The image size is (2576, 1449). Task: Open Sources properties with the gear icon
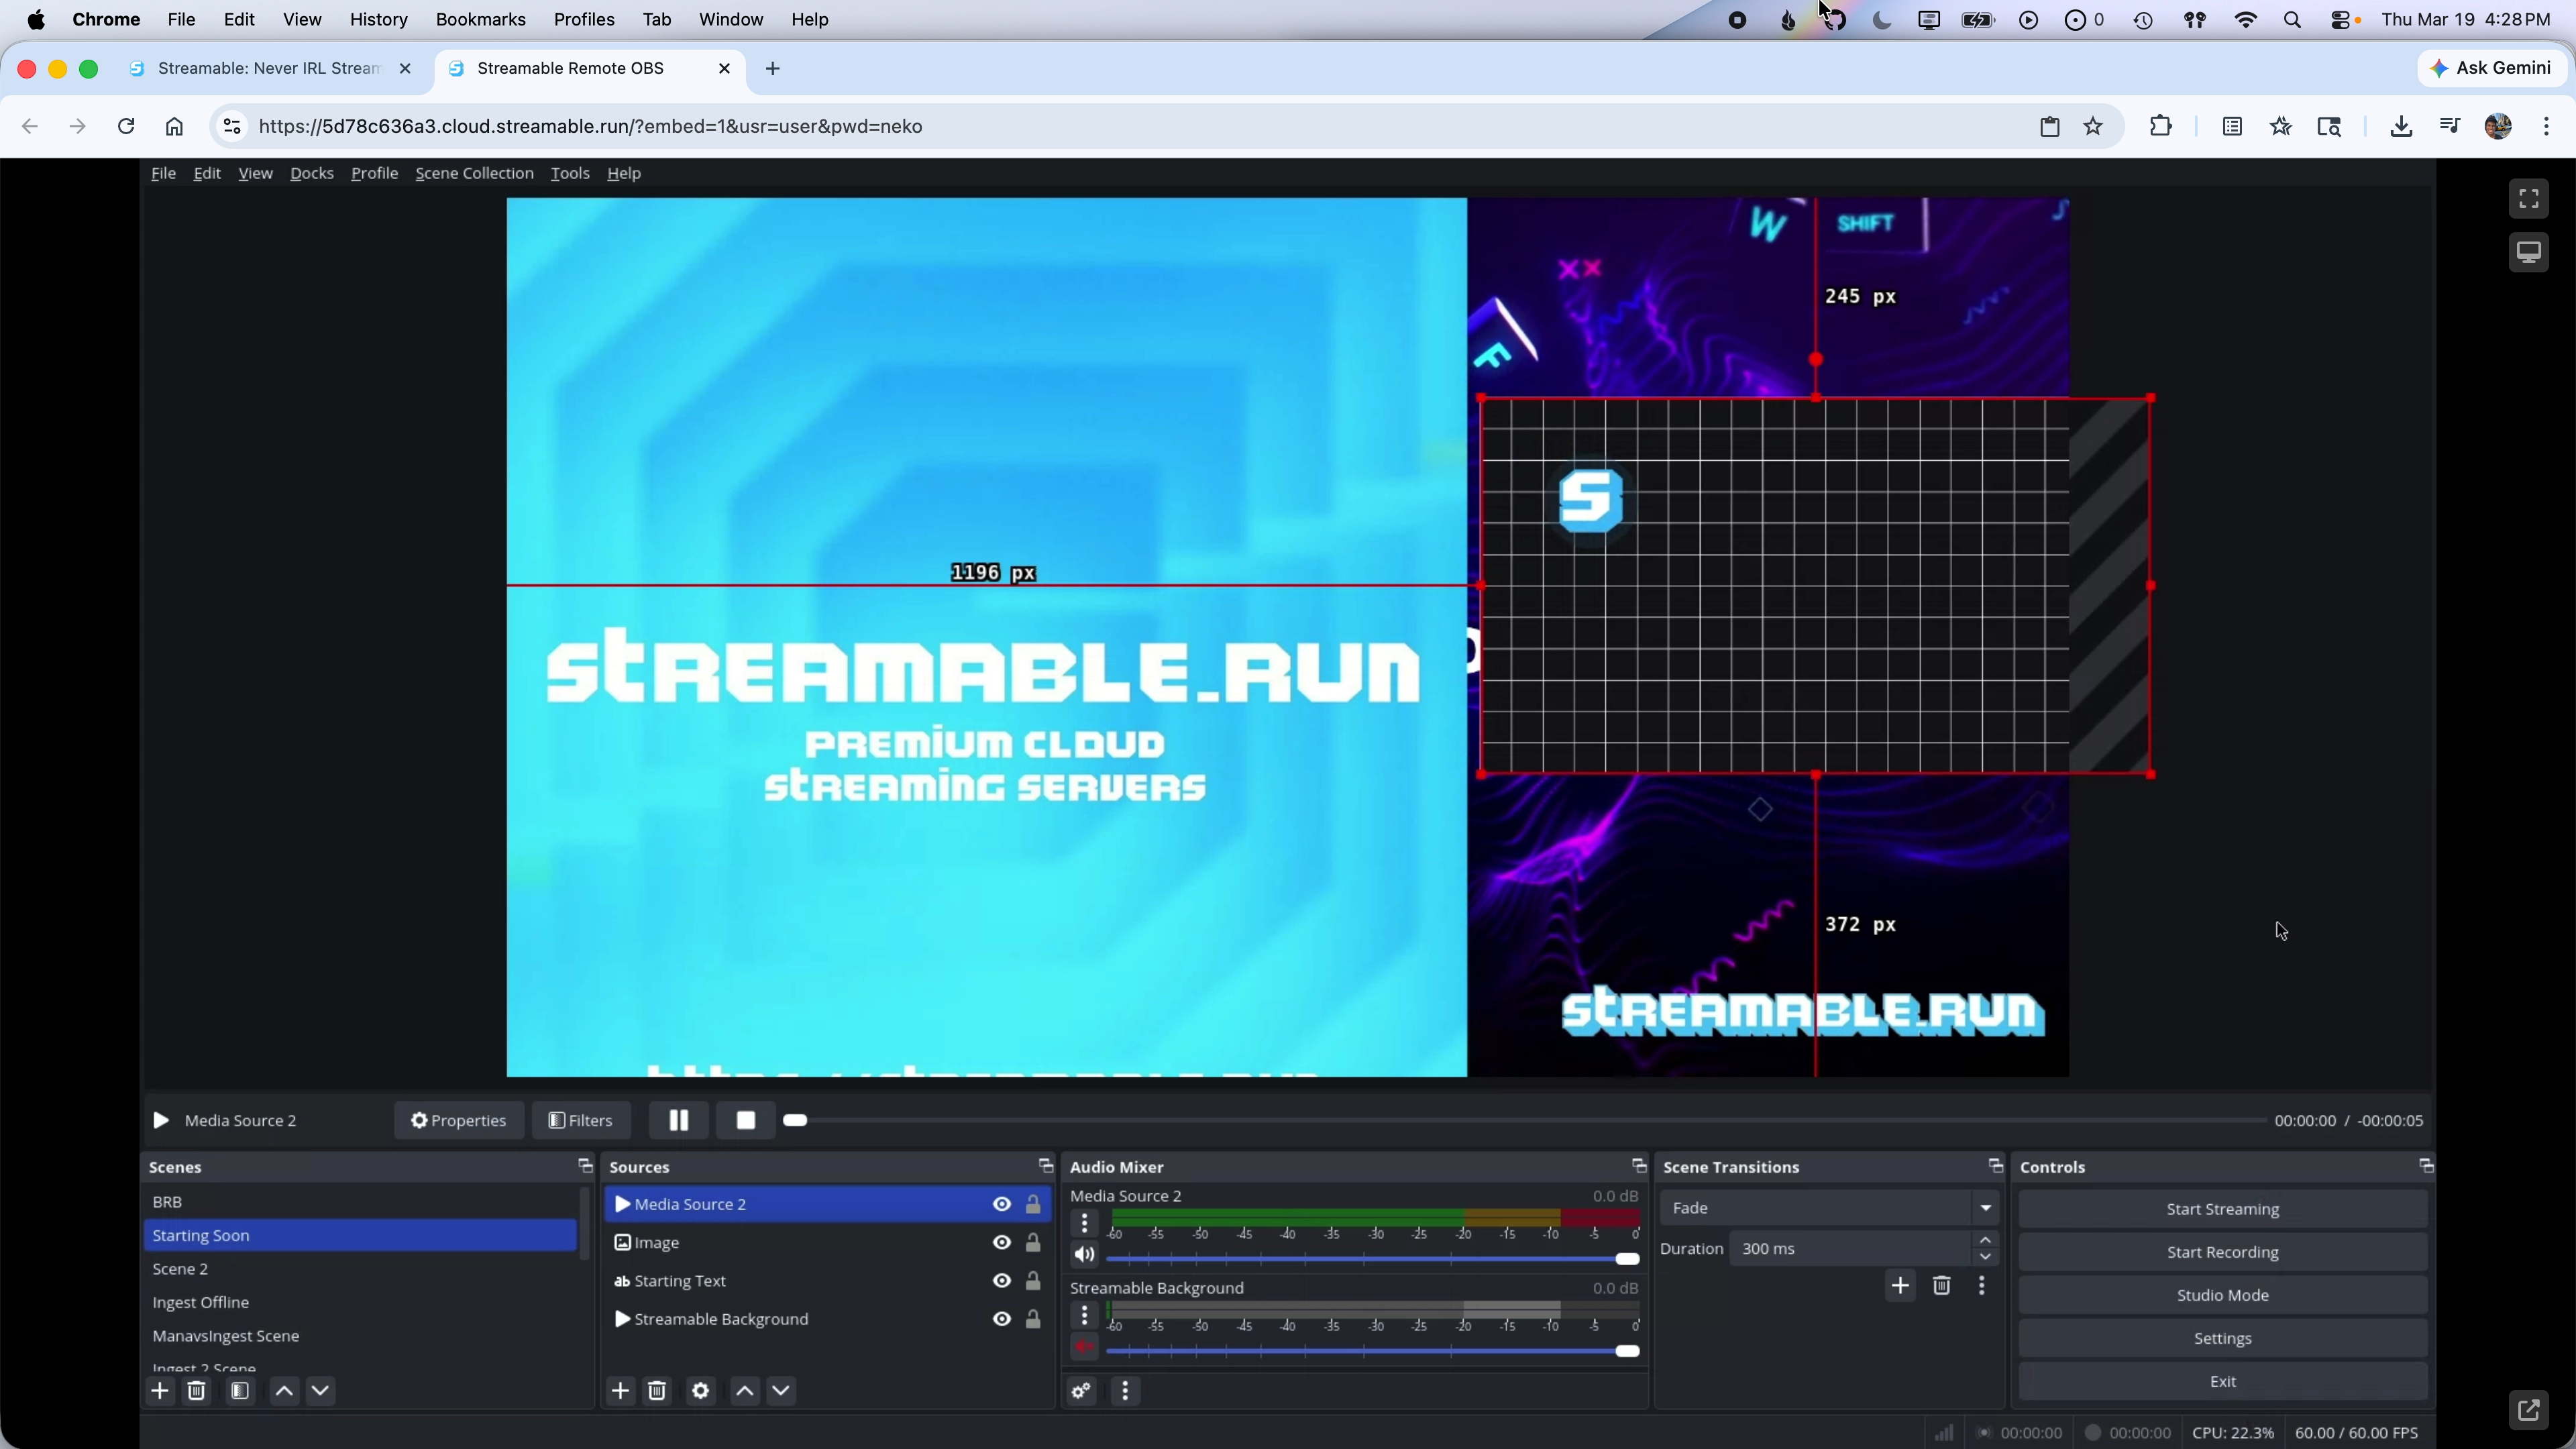[x=700, y=1390]
